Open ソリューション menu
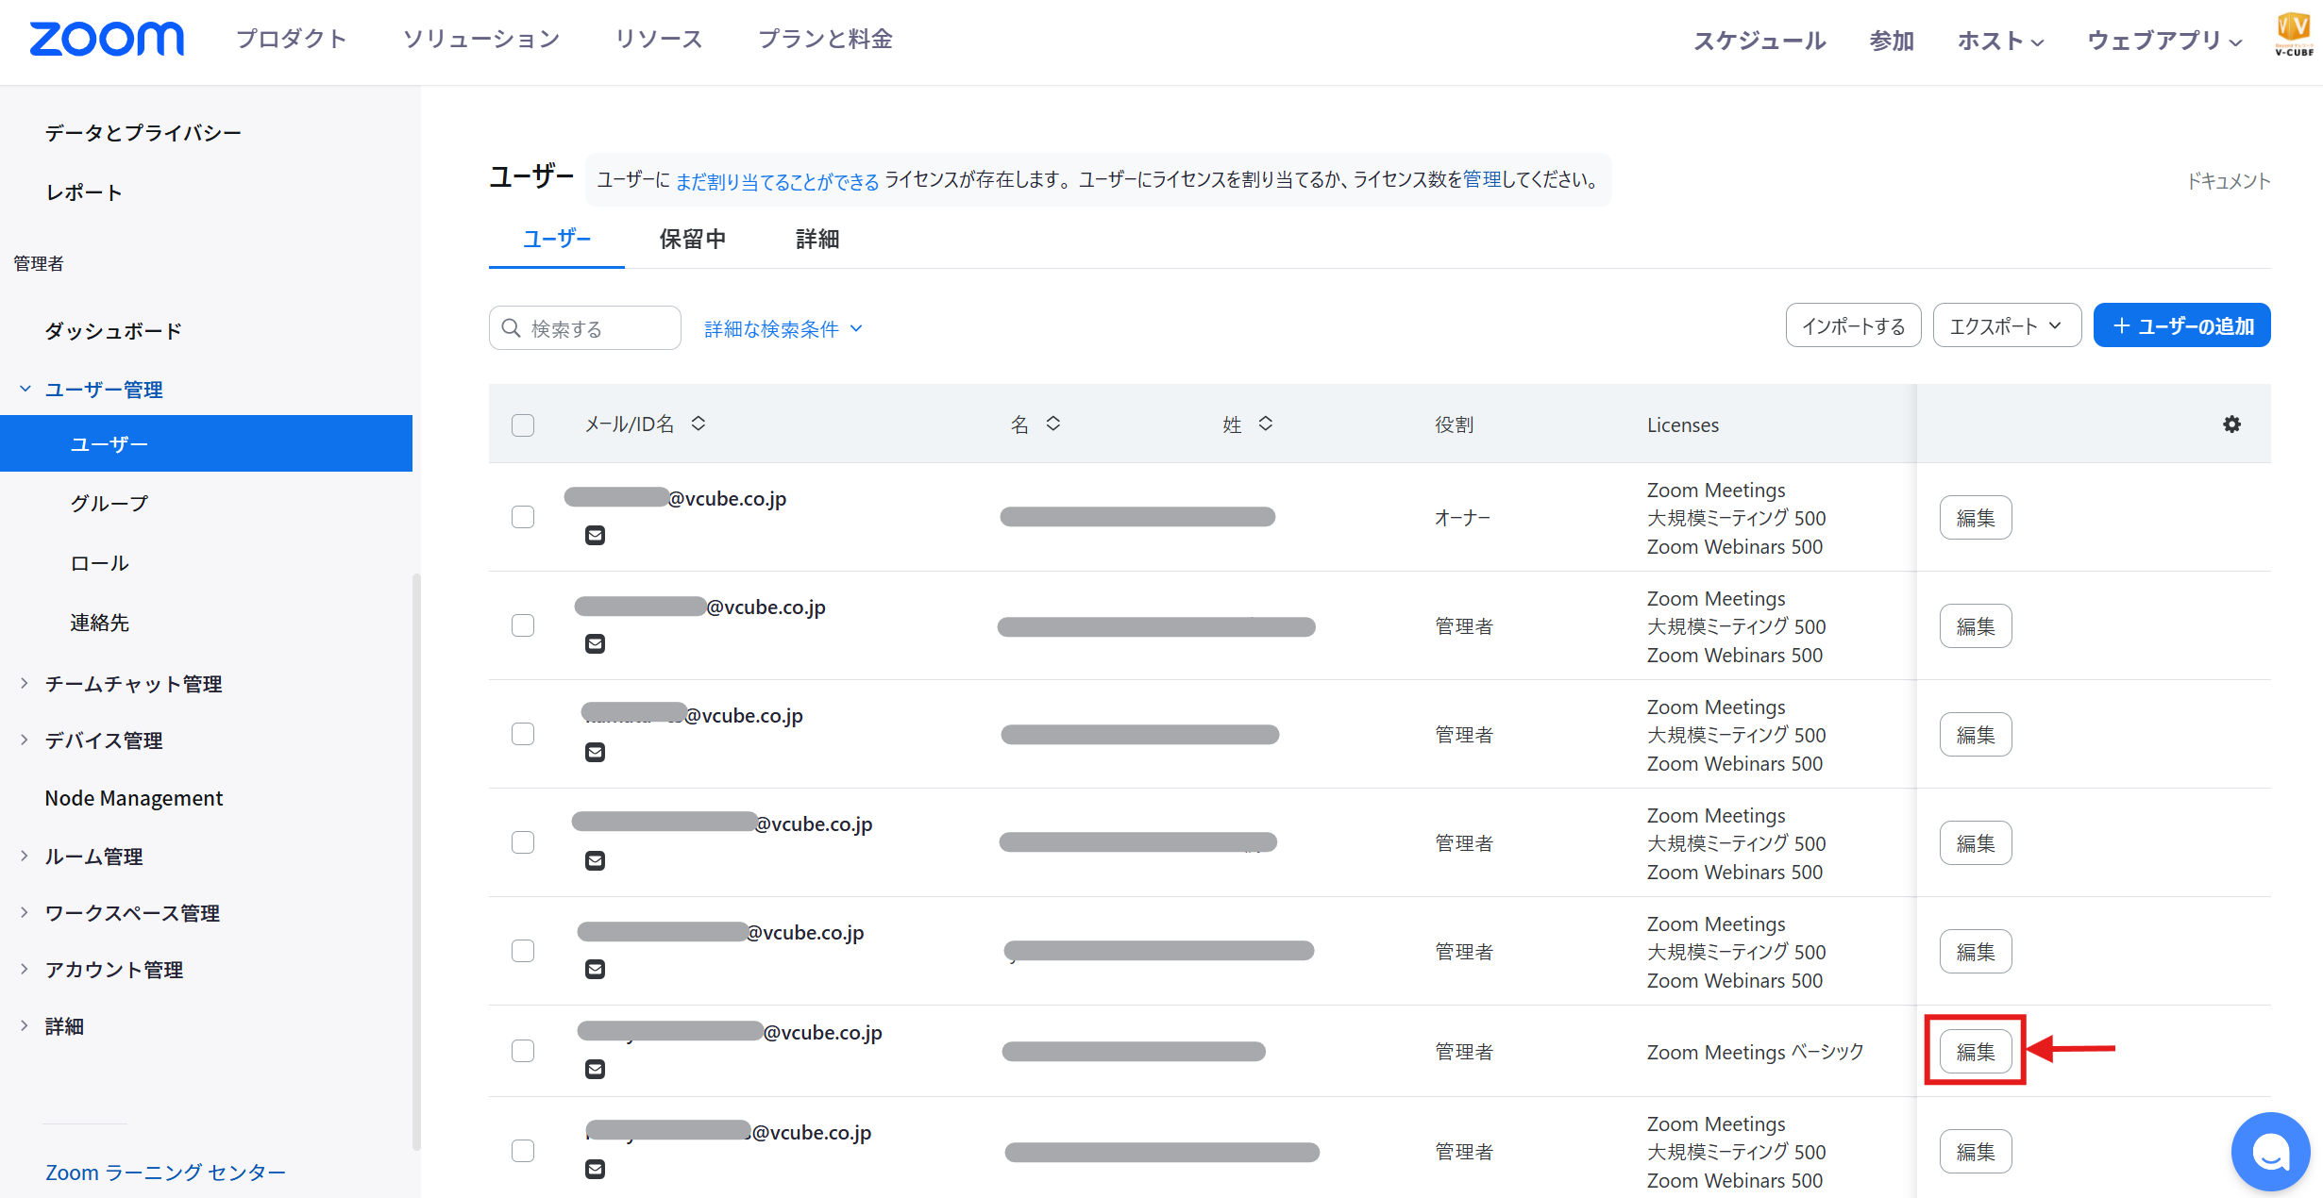The height and width of the screenshot is (1198, 2323). (481, 39)
